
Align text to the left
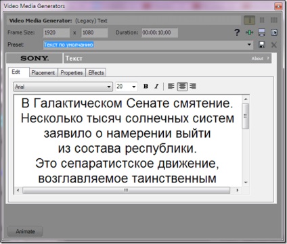(x=171, y=87)
